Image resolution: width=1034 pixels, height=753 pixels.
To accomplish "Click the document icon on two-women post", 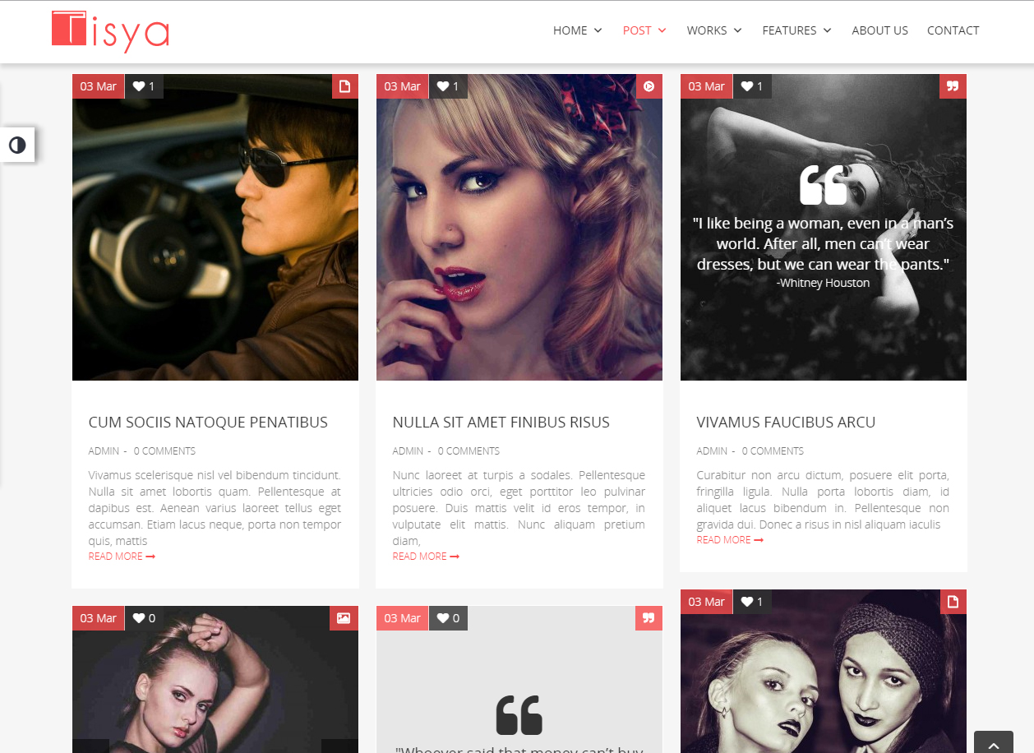I will pyautogui.click(x=953, y=602).
